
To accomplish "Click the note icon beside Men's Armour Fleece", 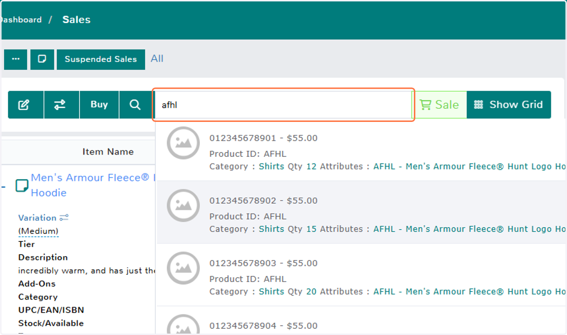I will [22, 186].
